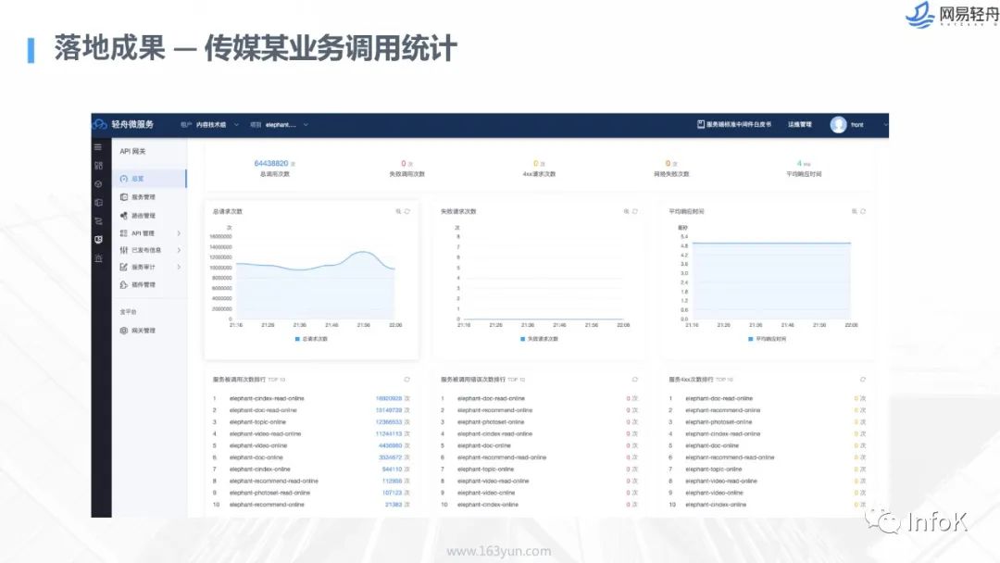Click the 插件管理 sidebar icon
This screenshot has width=1000, height=563.
pos(124,284)
